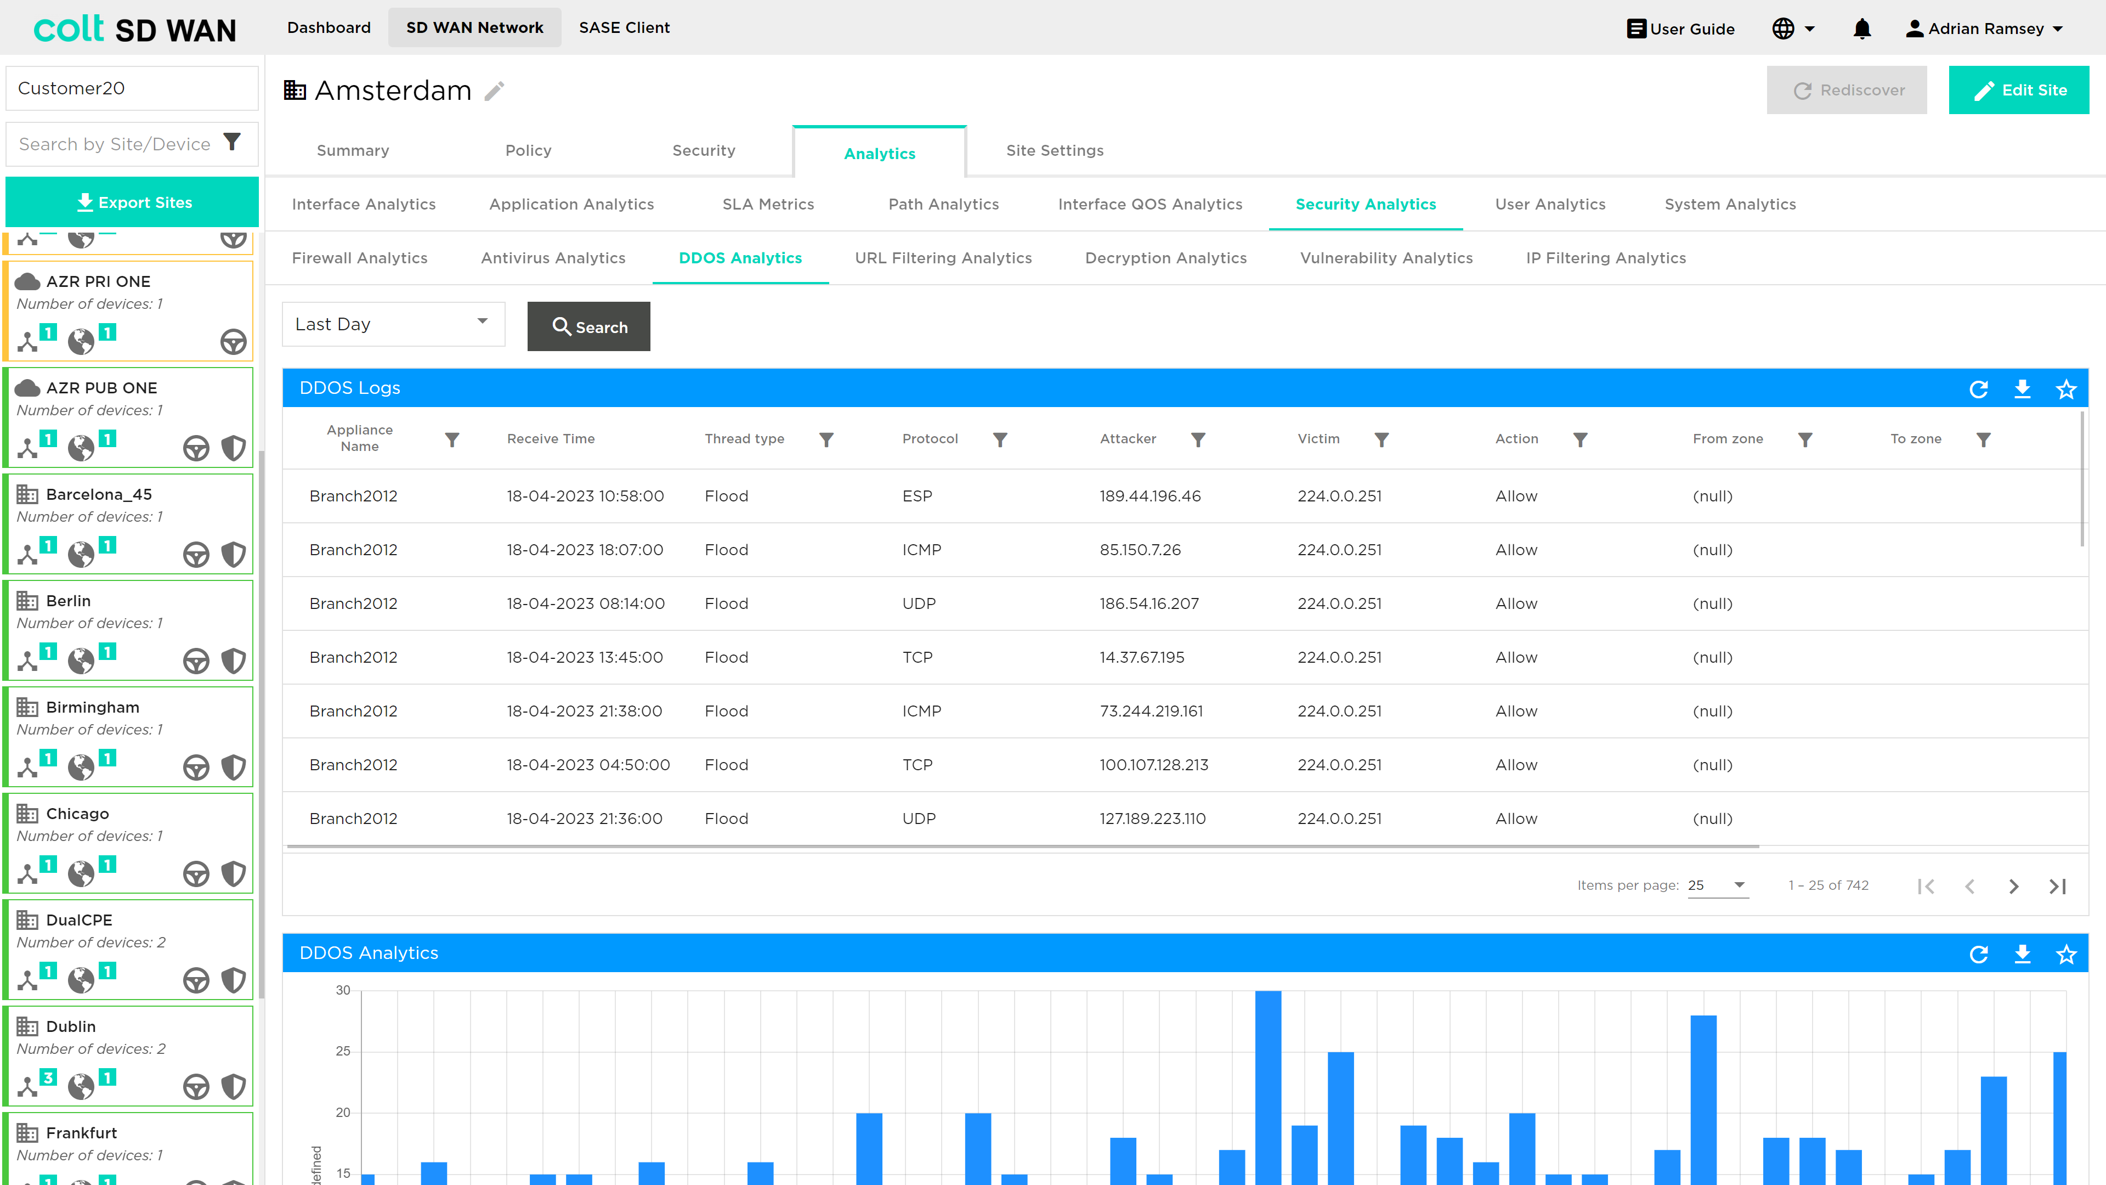The width and height of the screenshot is (2106, 1185).
Task: Open the Last Day time range dropdown
Action: tap(393, 324)
